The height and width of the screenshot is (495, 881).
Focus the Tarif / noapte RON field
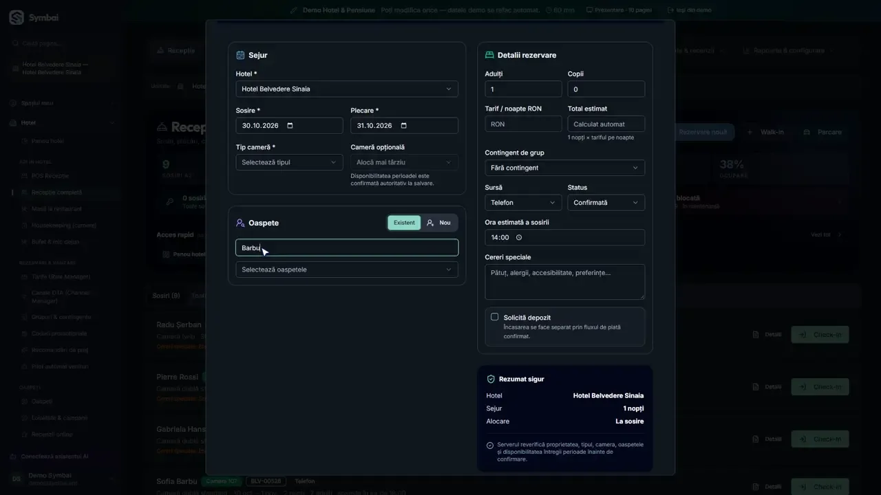pos(523,124)
